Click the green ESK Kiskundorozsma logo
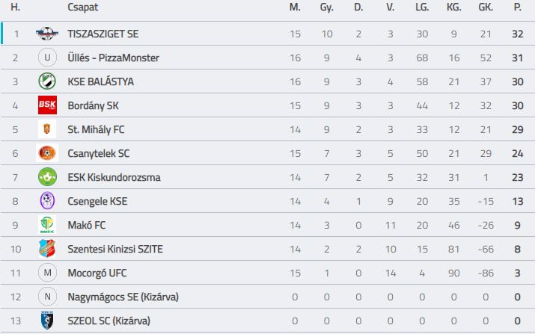535x334 pixels. point(47,177)
